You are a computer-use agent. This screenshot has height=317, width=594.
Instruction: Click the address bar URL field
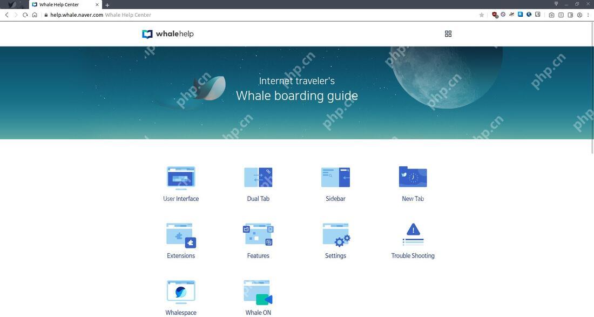pyautogui.click(x=261, y=15)
